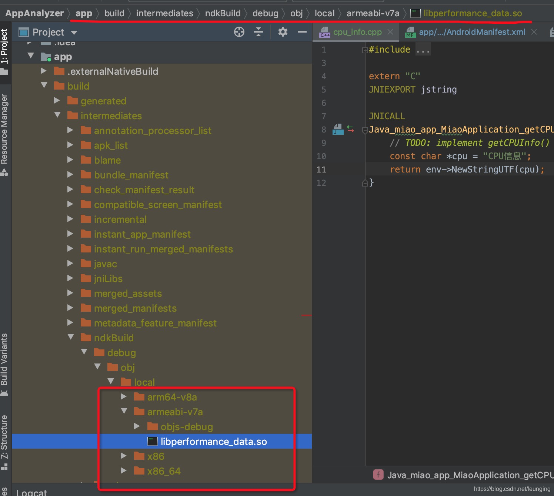
Task: Select the metadata_feature_manifest folder
Action: click(155, 323)
